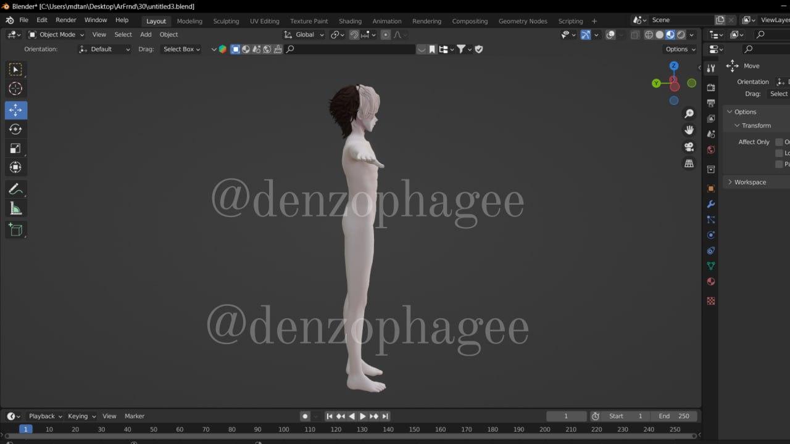Click the timeline Marker menu

135,416
